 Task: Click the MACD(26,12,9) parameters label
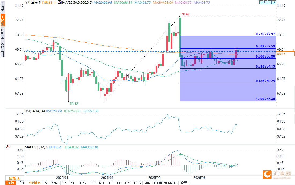(36, 147)
